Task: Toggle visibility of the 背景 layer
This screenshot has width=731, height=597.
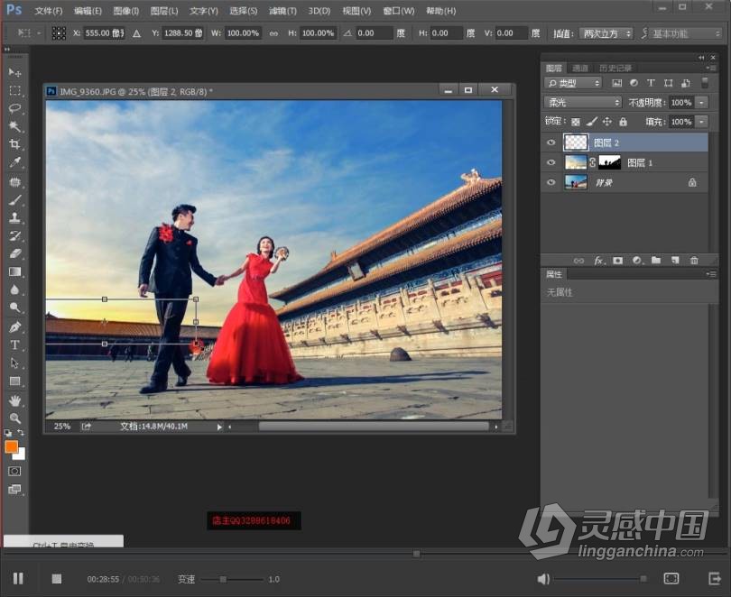Action: (x=551, y=182)
